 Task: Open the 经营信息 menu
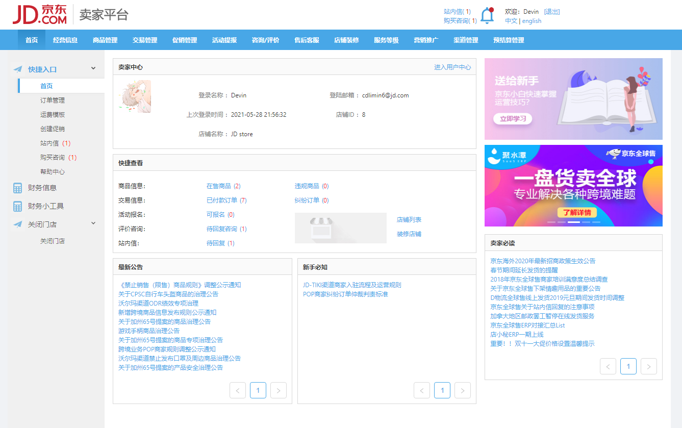65,40
